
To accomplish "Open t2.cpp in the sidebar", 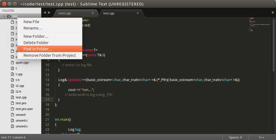I will pos(20,86).
